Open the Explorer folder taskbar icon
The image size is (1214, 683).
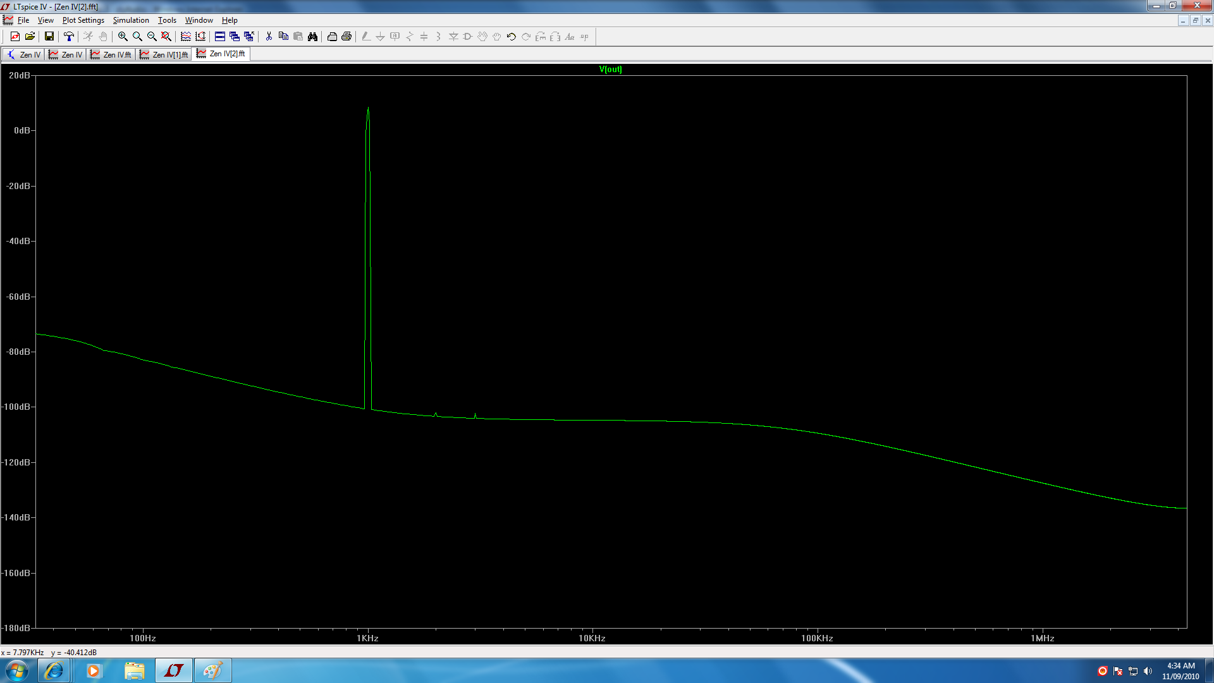134,670
